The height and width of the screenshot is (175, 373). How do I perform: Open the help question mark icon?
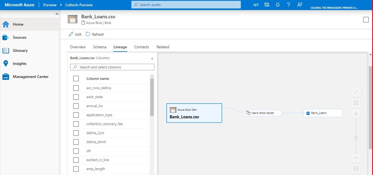point(288,5)
